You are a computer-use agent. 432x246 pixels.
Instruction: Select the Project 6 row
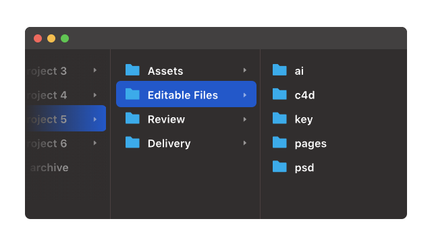65,144
